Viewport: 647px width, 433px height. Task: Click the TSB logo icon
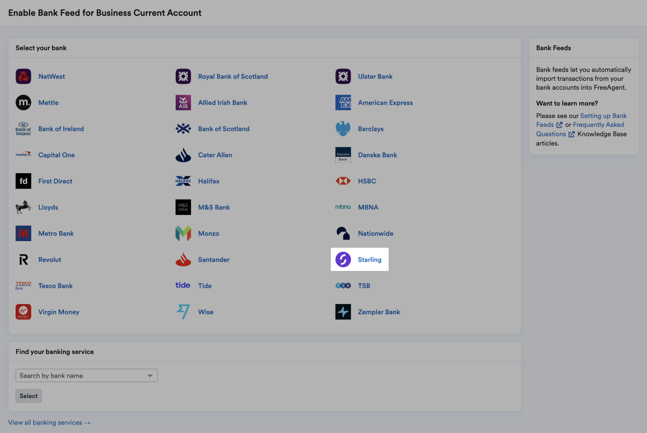tap(343, 286)
